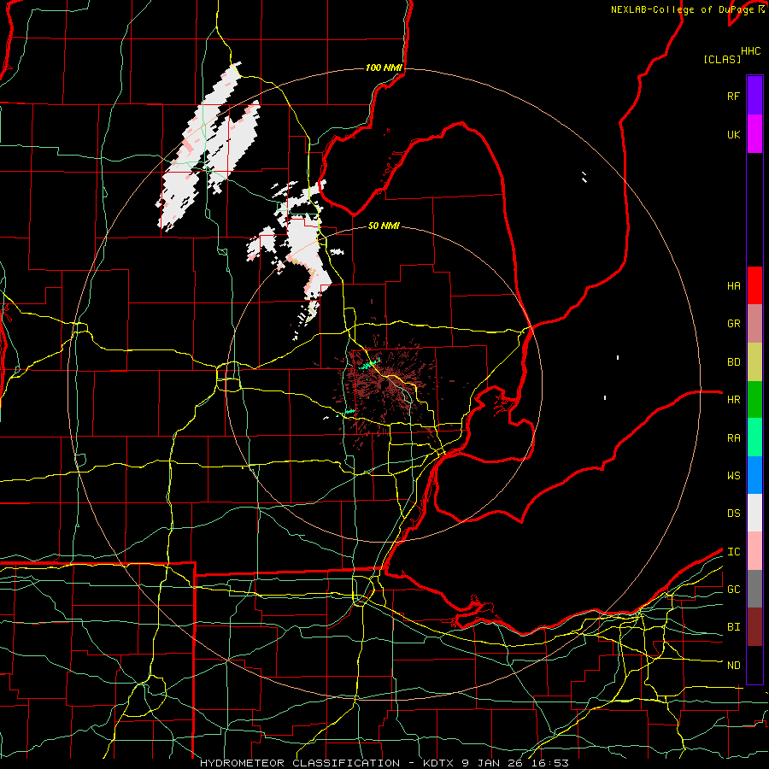Select the BD yellow-olive legend swatch
Screen dimensions: 769x769
coord(754,362)
